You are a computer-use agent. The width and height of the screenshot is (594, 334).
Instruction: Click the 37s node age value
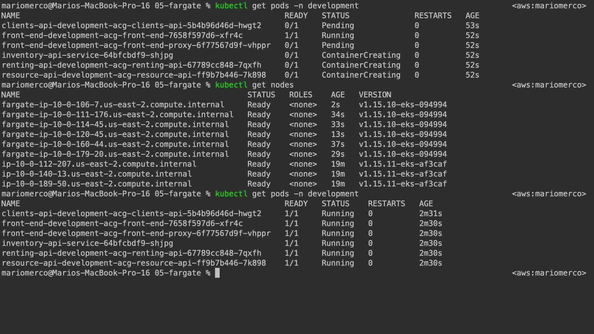(x=338, y=144)
